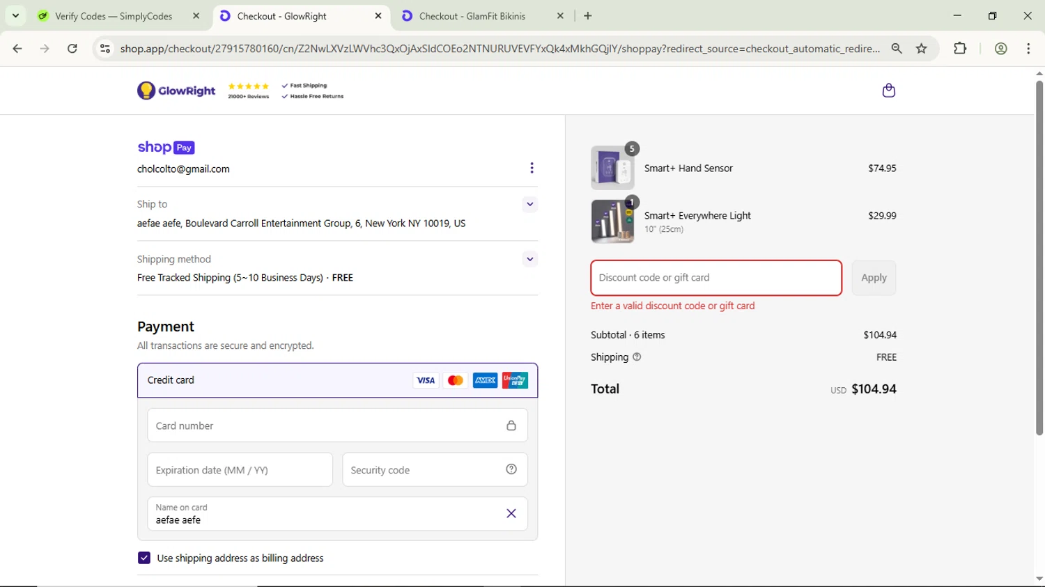Viewport: 1045px width, 587px height.
Task: Close the Verify Codes — SimplyCodes tab
Action: pos(196,16)
